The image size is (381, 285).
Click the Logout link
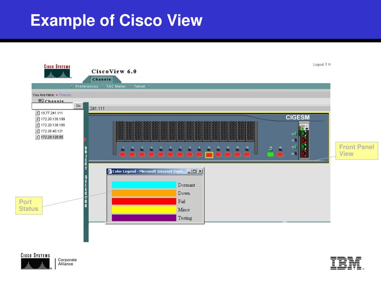tap(318, 65)
